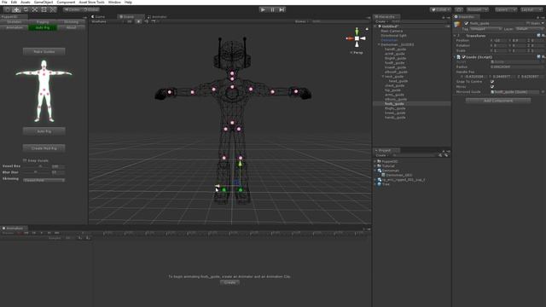Screen dimensions: 546x307
Task: Toggle the Center pivot mode button
Action: tap(72, 9)
